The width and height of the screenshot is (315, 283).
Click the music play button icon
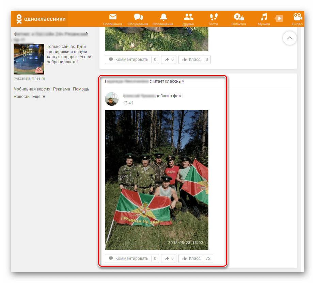pyautogui.click(x=279, y=18)
